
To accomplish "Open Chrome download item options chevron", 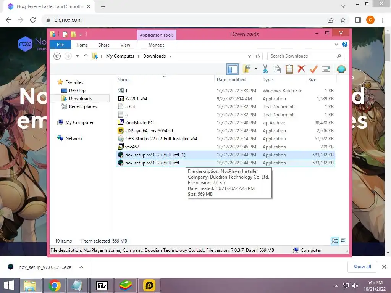I will pyautogui.click(x=81, y=267).
